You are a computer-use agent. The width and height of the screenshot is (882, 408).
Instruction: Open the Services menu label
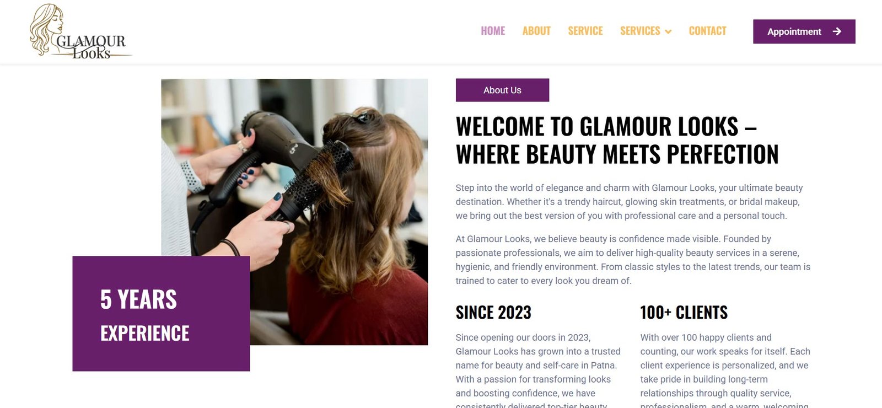(640, 31)
